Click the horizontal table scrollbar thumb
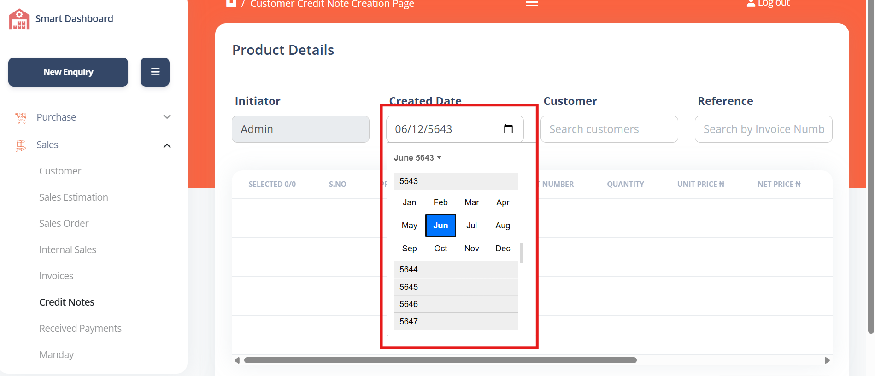The height and width of the screenshot is (376, 875). (x=440, y=360)
